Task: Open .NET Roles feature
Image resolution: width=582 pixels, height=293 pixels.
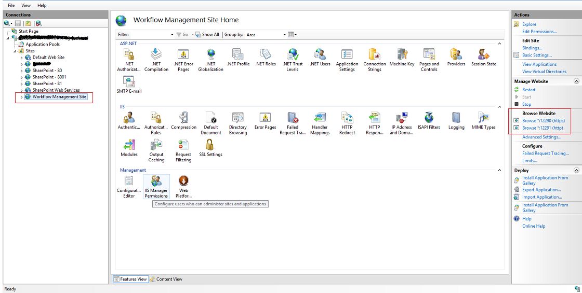Action: 266,58
